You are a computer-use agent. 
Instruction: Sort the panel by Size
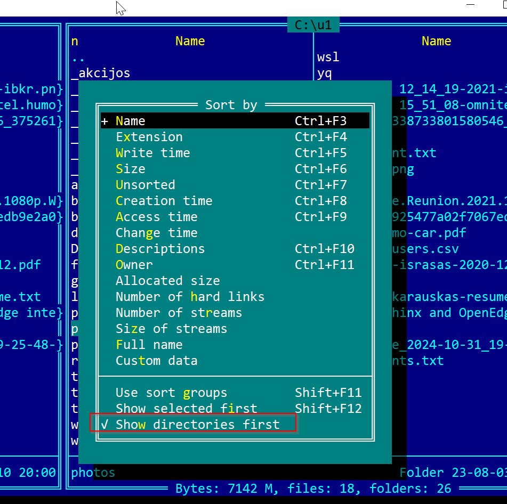(130, 169)
